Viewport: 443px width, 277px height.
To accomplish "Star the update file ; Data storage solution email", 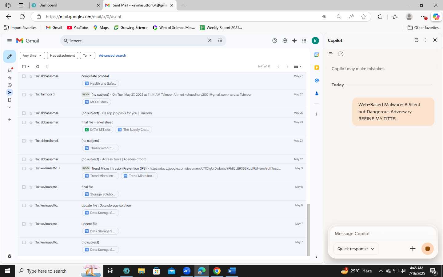I will (x=31, y=206).
